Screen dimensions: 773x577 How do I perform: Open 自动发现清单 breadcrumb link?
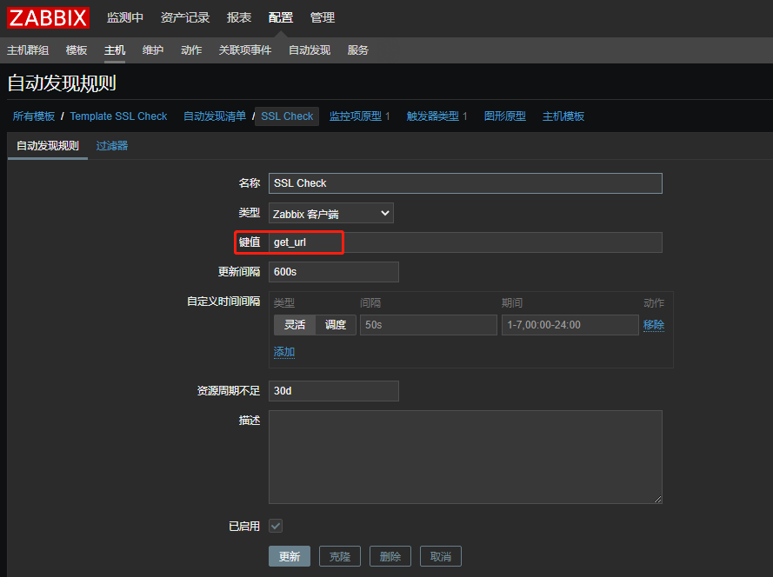click(x=215, y=116)
